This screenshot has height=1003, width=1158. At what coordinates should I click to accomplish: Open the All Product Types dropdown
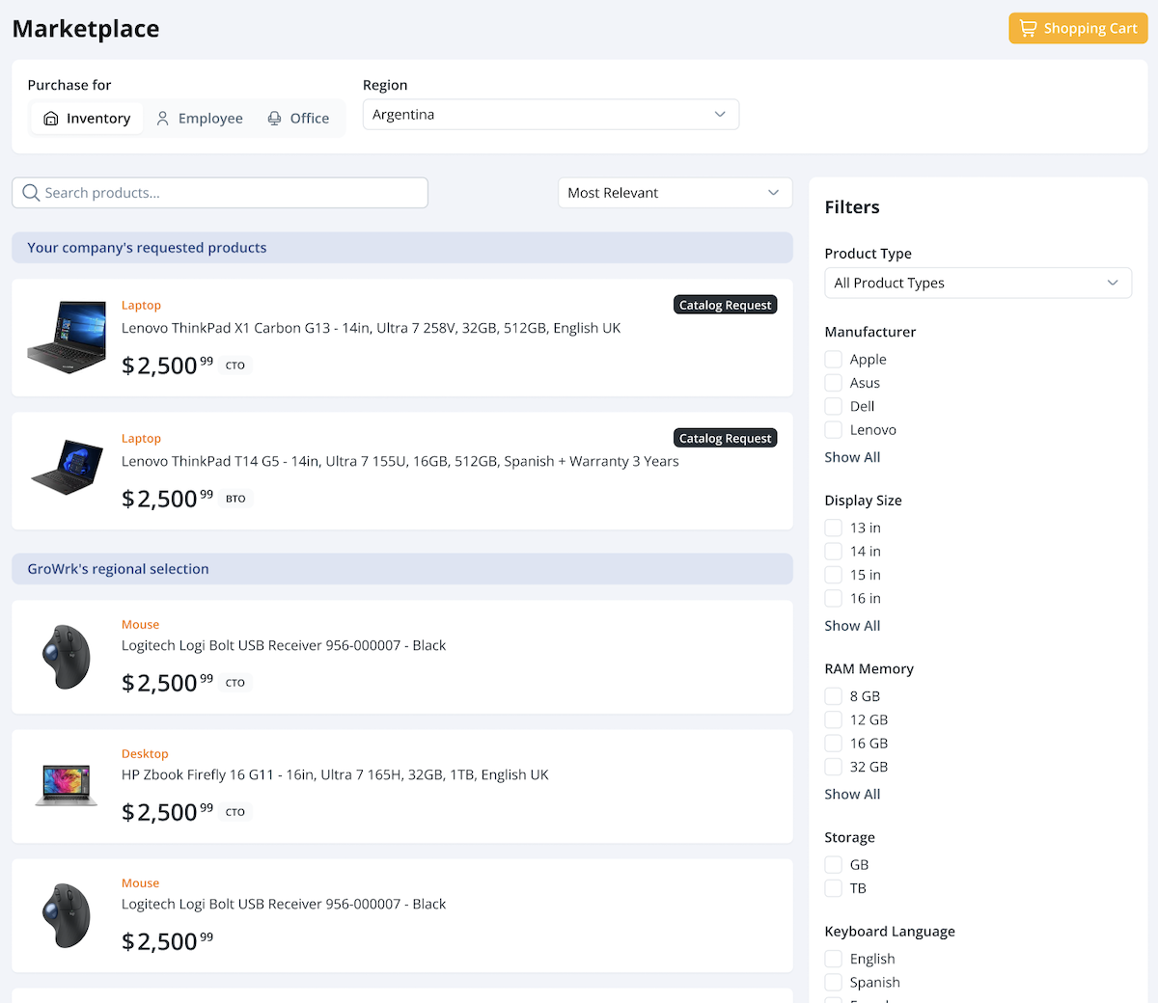[x=977, y=284]
